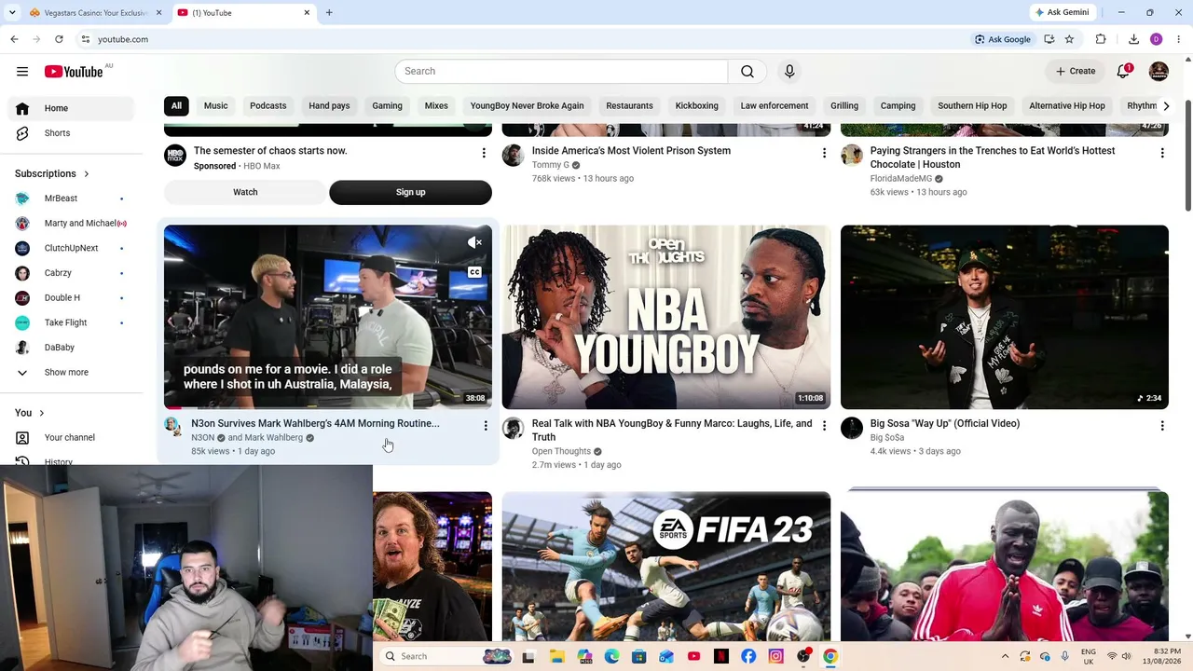Open the Big Sosa Way Up thumbnail
This screenshot has width=1193, height=671.
coord(1005,317)
